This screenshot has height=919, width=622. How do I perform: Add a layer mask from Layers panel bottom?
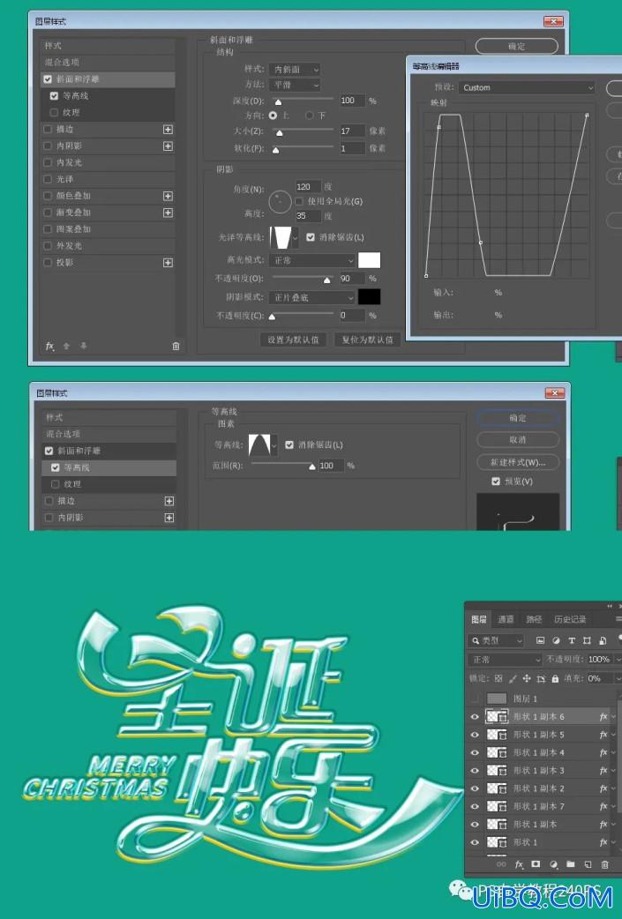(x=536, y=864)
